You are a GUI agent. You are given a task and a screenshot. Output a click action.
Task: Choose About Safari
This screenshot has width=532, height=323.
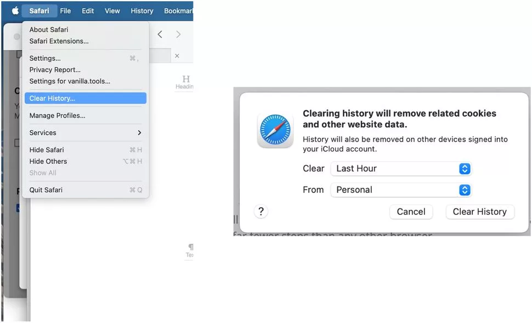85,30
